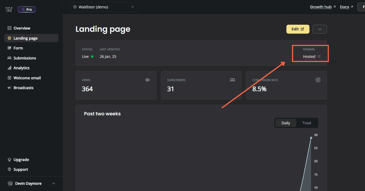Image resolution: width=365 pixels, height=191 pixels.
Task: Select the Form sidebar icon
Action: 9,48
